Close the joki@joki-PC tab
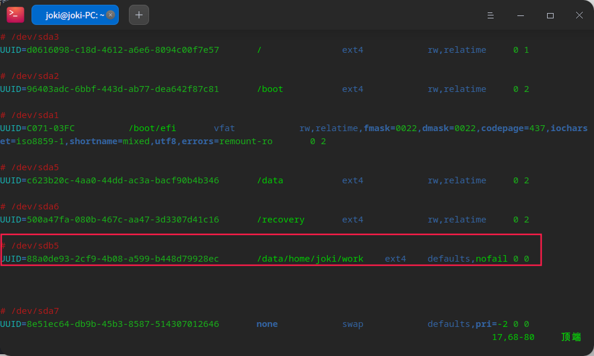Image resolution: width=594 pixels, height=356 pixels. click(x=110, y=15)
